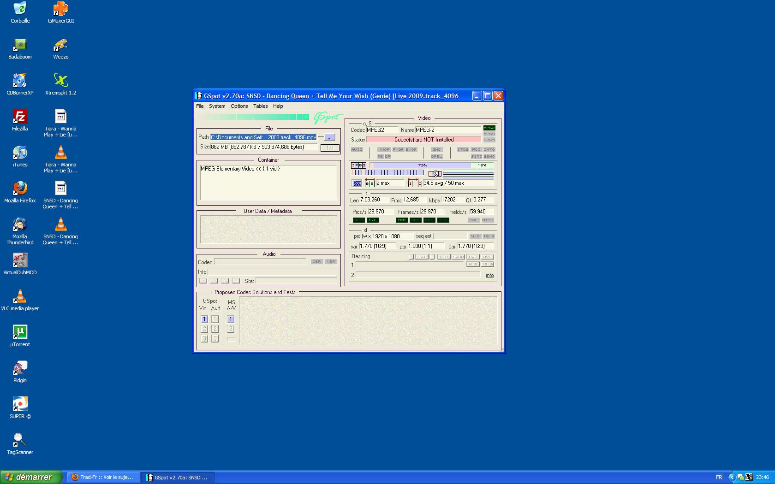Viewport: 775px width, 484px height.
Task: Open the Help menu
Action: point(278,106)
